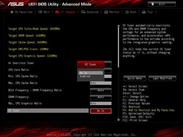Click the F3: Shortcut hint
The width and height of the screenshot is (183, 137).
click(x=131, y=107)
